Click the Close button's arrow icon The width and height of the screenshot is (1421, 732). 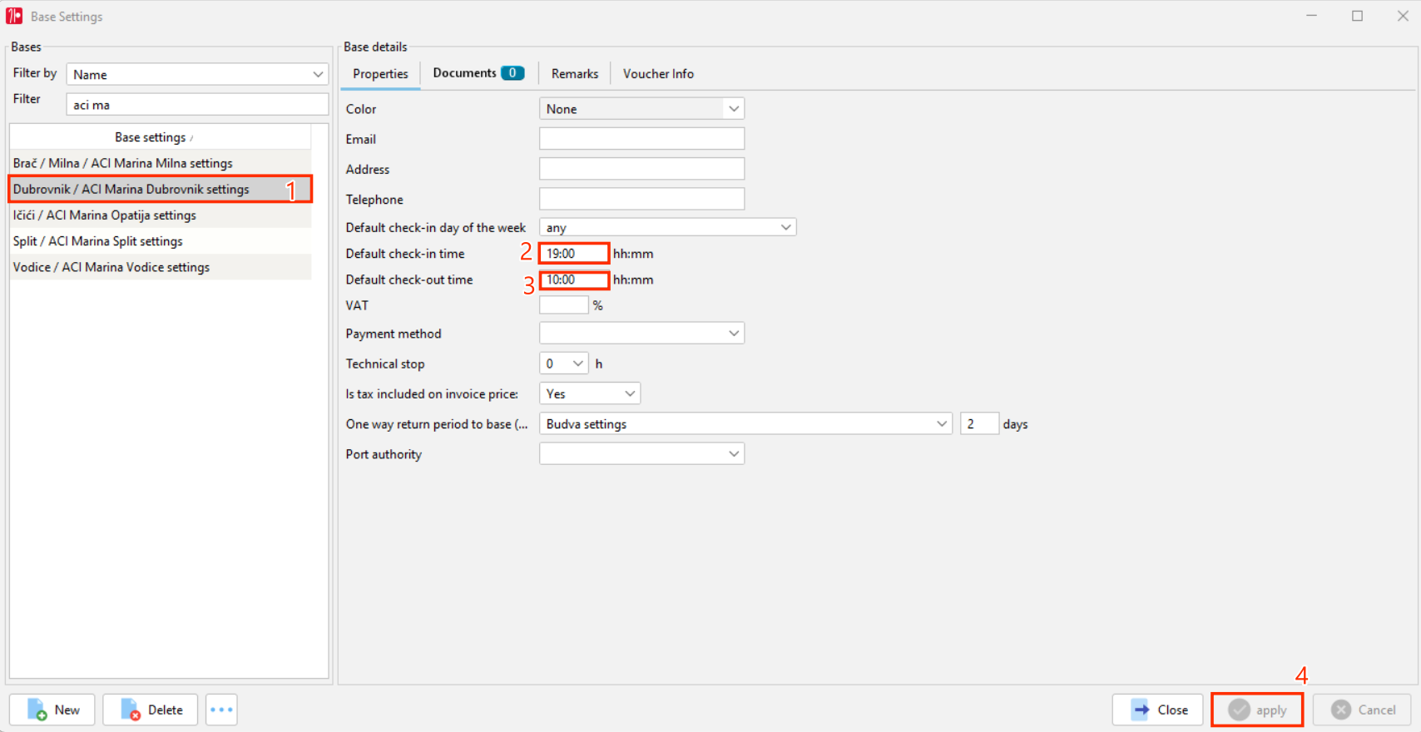1141,710
